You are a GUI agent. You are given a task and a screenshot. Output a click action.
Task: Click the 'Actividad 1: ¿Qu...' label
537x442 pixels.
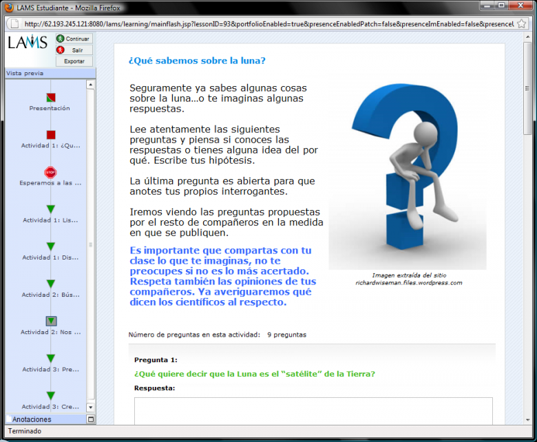coord(51,145)
